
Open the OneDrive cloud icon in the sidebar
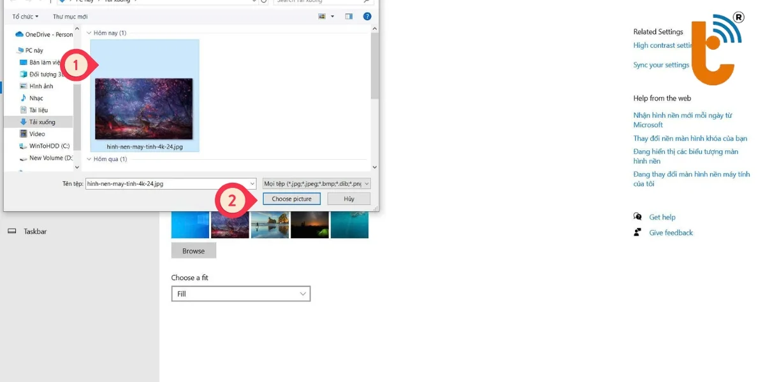[x=19, y=34]
